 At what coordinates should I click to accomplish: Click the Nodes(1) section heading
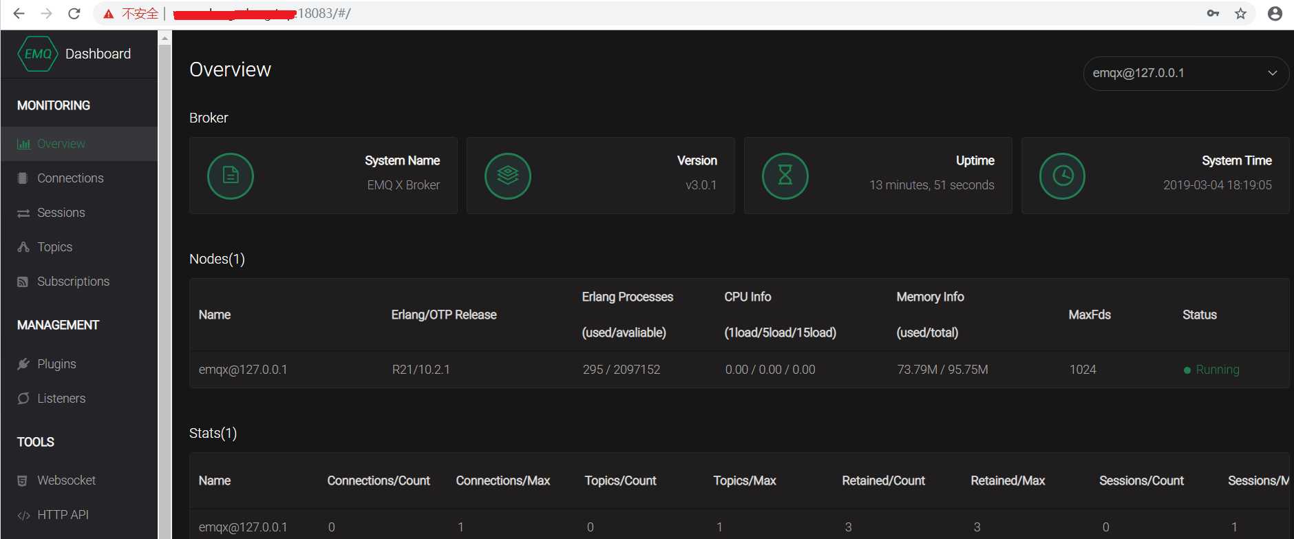217,259
